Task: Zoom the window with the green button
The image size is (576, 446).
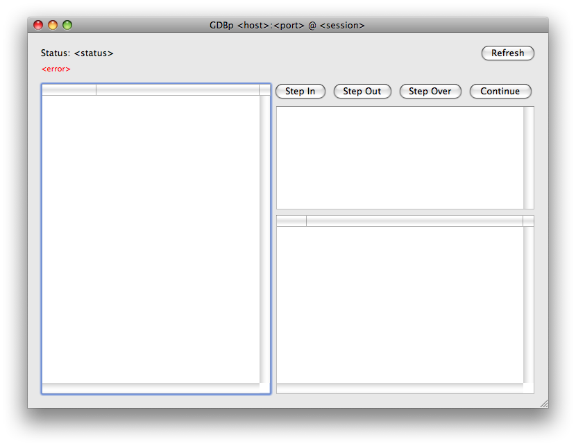Action: pyautogui.click(x=67, y=25)
